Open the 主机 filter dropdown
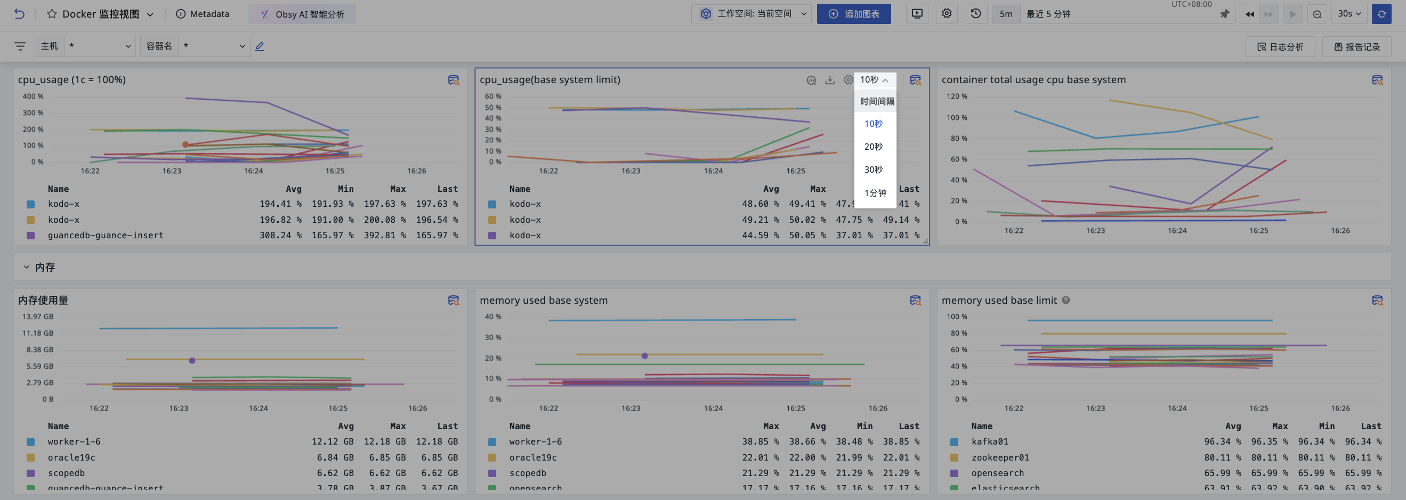1406x500 pixels. click(100, 46)
